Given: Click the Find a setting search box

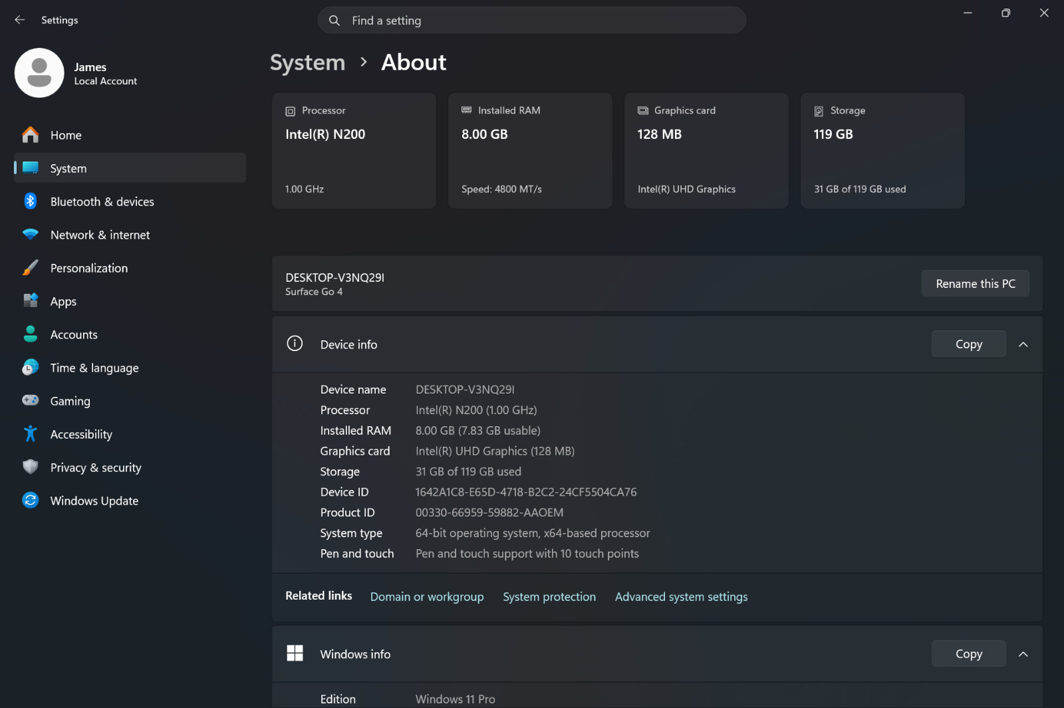Looking at the screenshot, I should tap(532, 21).
